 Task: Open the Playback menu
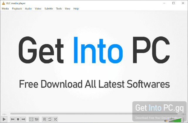17,9
